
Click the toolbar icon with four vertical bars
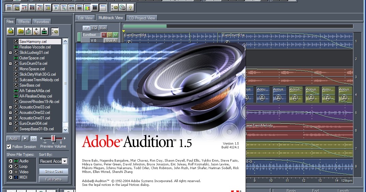32,8
